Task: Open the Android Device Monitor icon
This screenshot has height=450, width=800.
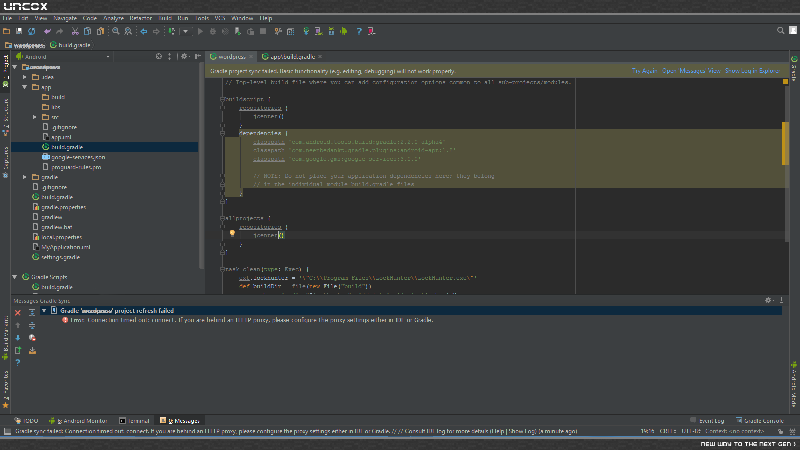Action: point(344,31)
